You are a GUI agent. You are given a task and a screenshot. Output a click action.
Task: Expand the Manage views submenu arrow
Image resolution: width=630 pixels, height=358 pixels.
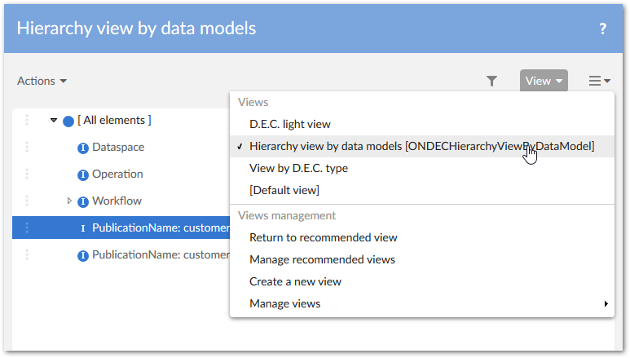(606, 303)
